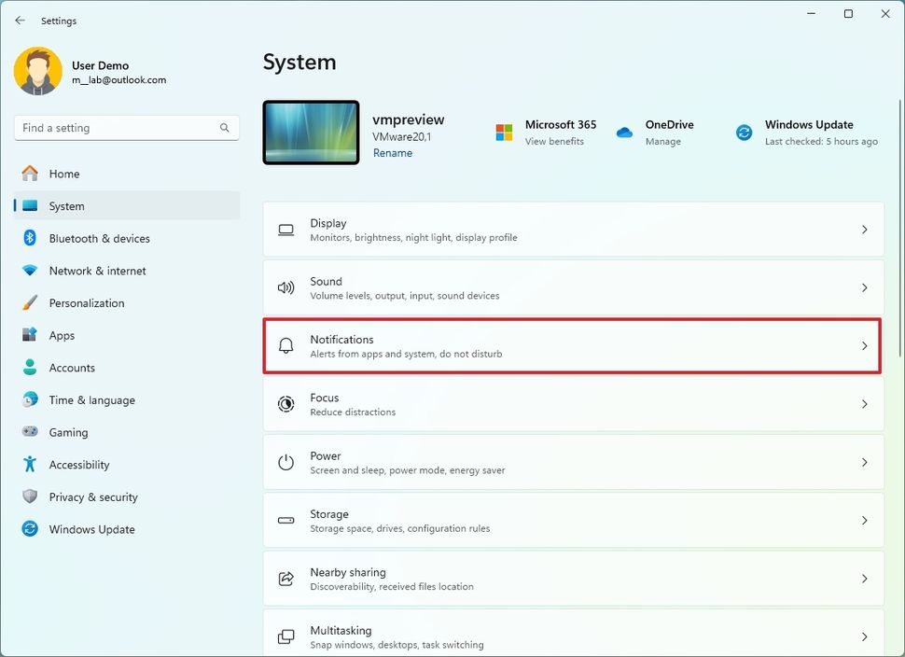The width and height of the screenshot is (905, 657).
Task: Expand the Display settings row chevron
Action: (x=863, y=229)
